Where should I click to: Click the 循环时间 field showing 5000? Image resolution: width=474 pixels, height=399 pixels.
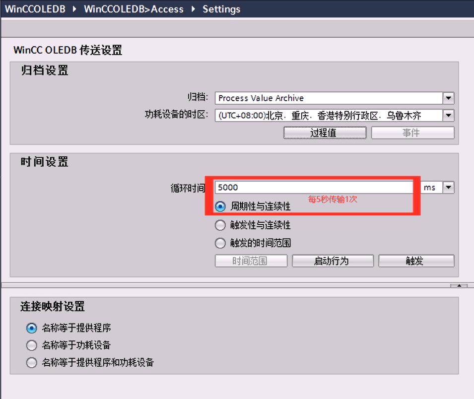[314, 188]
